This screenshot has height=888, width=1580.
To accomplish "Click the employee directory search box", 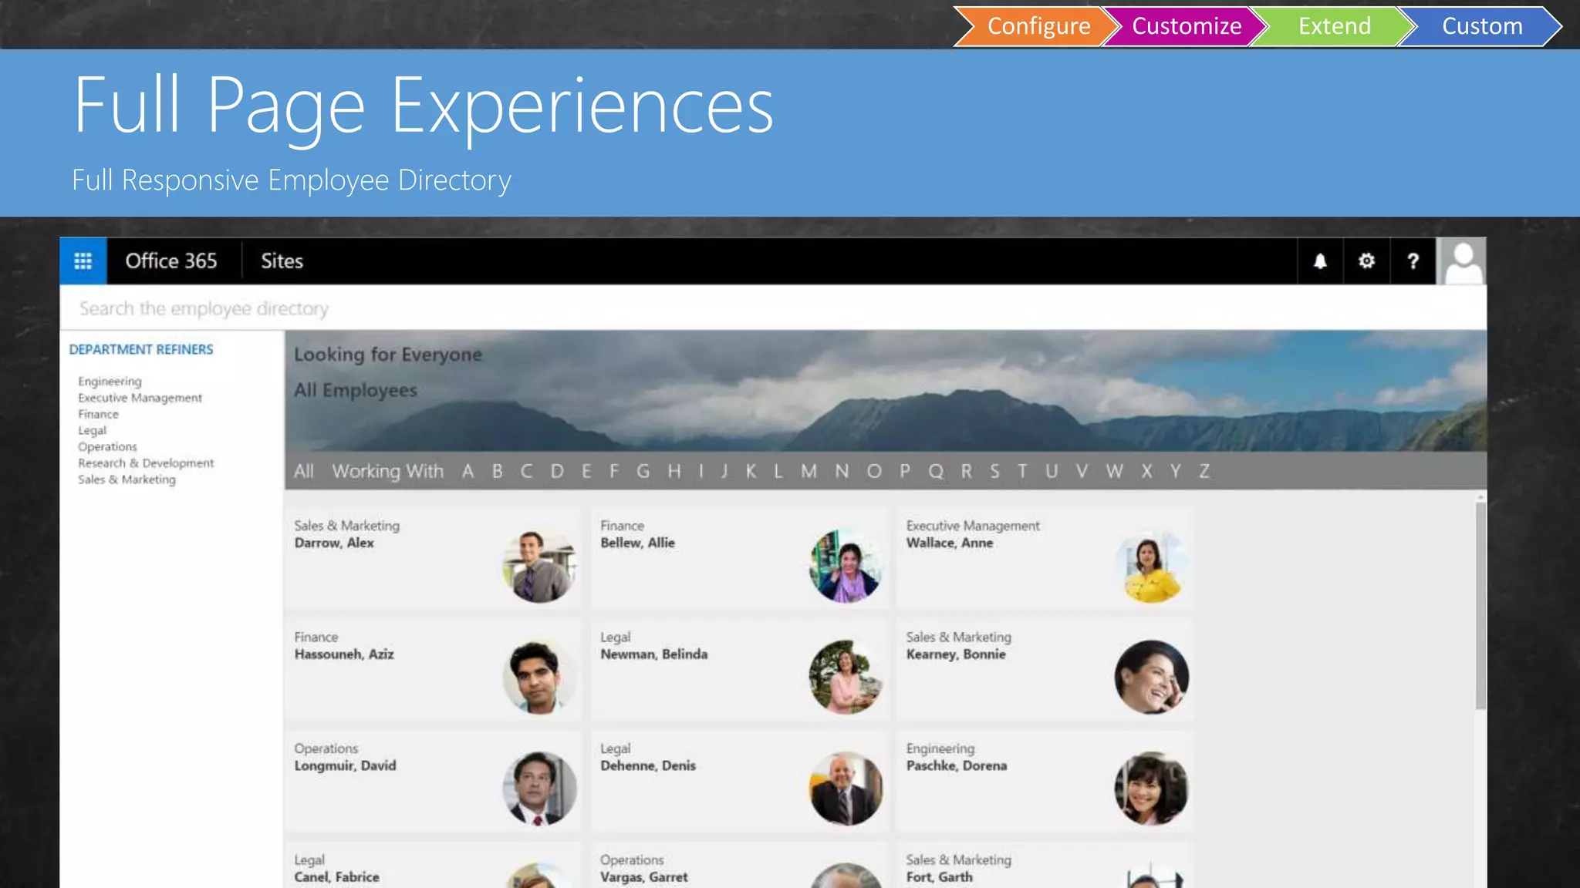I will (773, 308).
